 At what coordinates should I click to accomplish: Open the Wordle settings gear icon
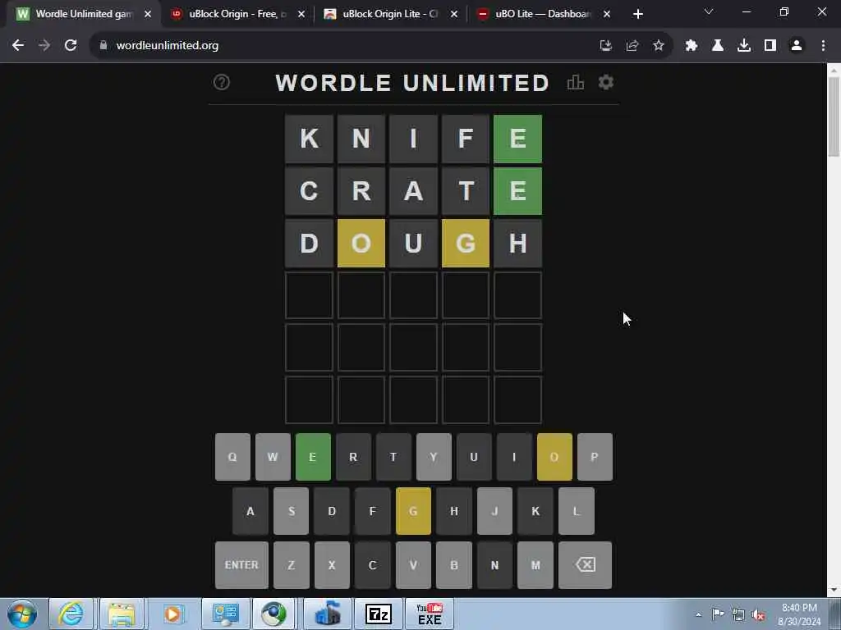[x=606, y=83]
